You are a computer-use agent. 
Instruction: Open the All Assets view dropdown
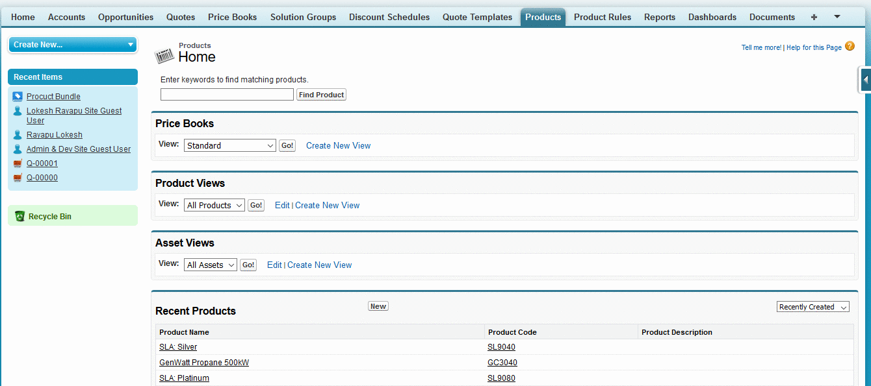[x=210, y=265]
